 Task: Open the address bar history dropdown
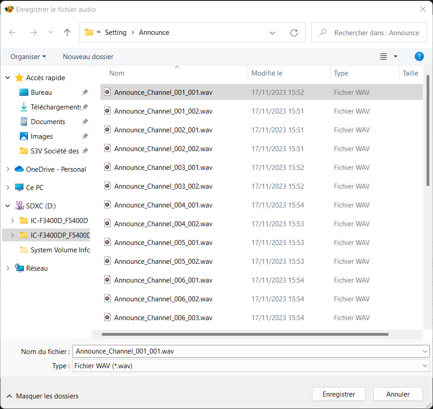click(272, 33)
